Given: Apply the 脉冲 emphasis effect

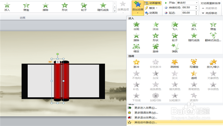Looking at the screenshot, I should point(136,64).
